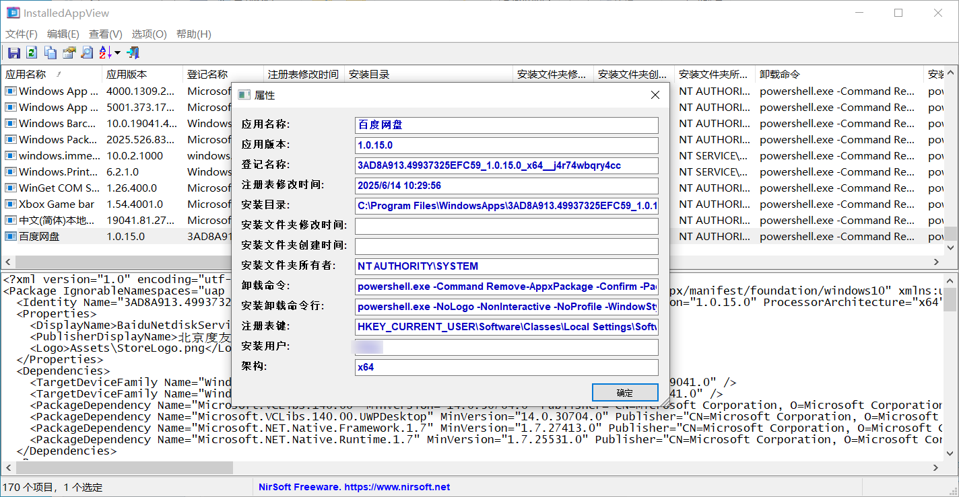Screen dimensions: 959x497
Task: Click the 架构 field showing x64
Action: (x=506, y=367)
